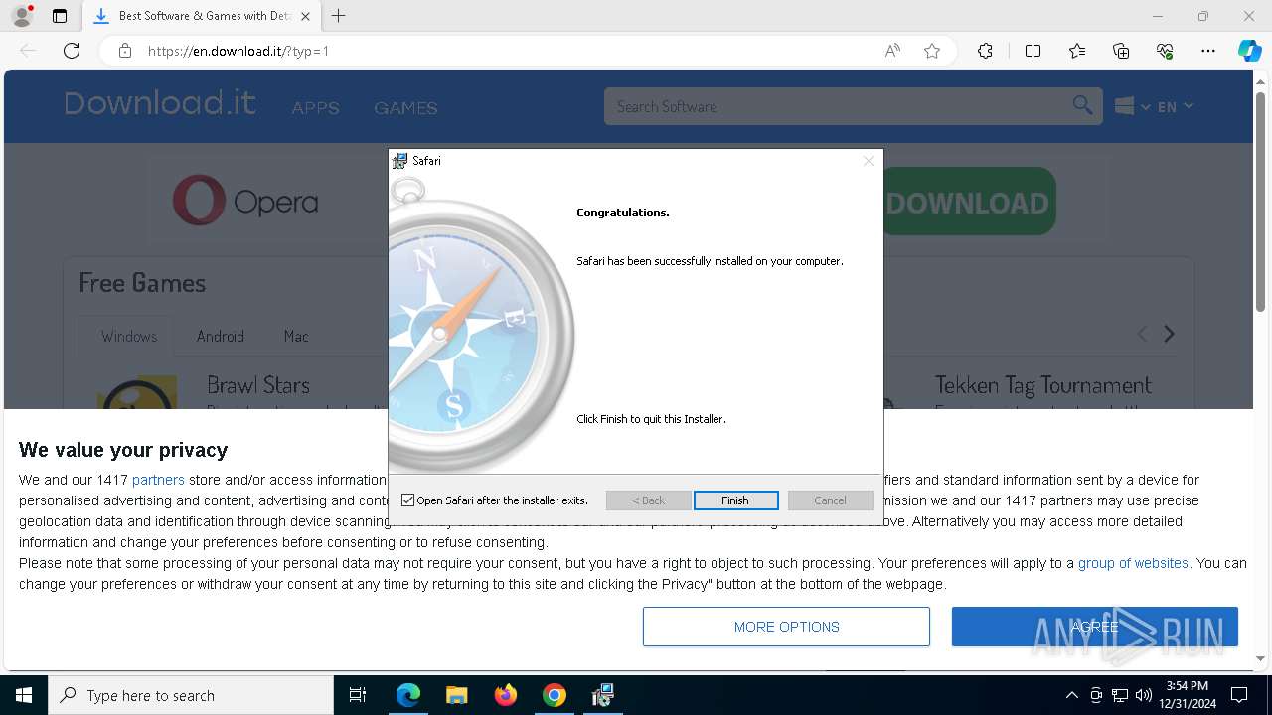
Task: Open the Favorites list
Action: point(1077,51)
